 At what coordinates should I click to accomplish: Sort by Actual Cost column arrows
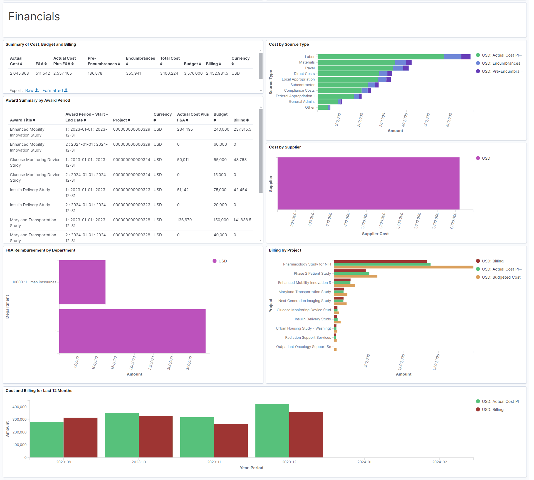coord(21,64)
